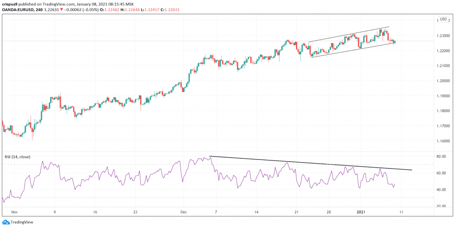The height and width of the screenshot is (228, 455).
Task: Click the 1.21000 price axis label
Action: pyautogui.click(x=443, y=66)
